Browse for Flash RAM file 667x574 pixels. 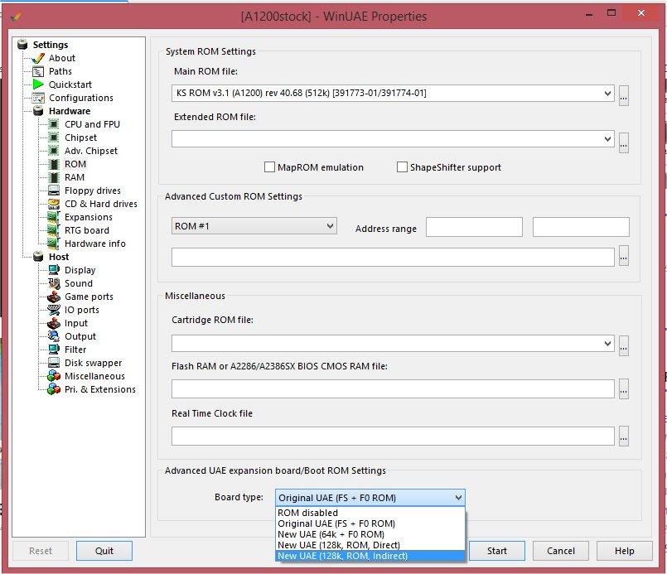point(624,389)
